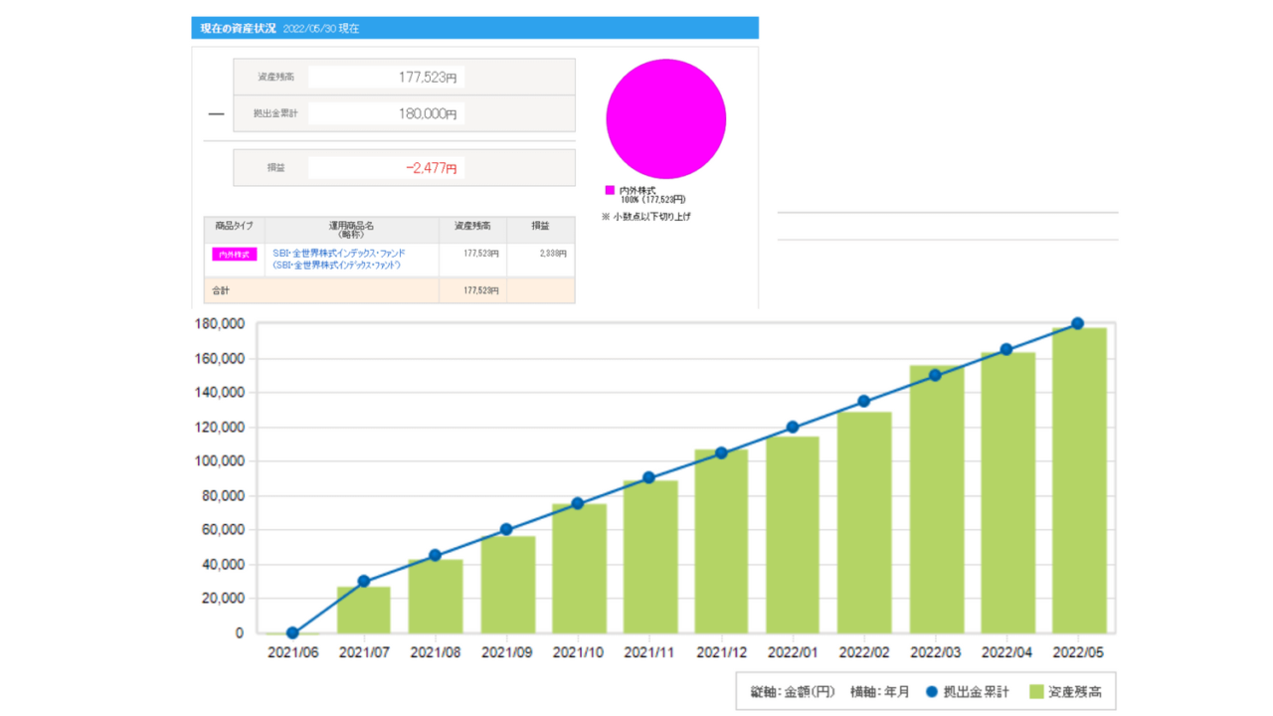The image size is (1273, 716).
Task: Click the 20,000 y-axis label
Action: pyautogui.click(x=223, y=599)
